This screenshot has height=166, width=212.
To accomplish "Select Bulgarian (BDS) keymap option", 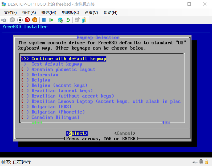I will point(46,107).
